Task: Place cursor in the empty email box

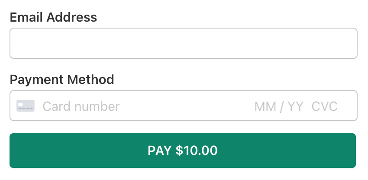Action: tap(183, 43)
